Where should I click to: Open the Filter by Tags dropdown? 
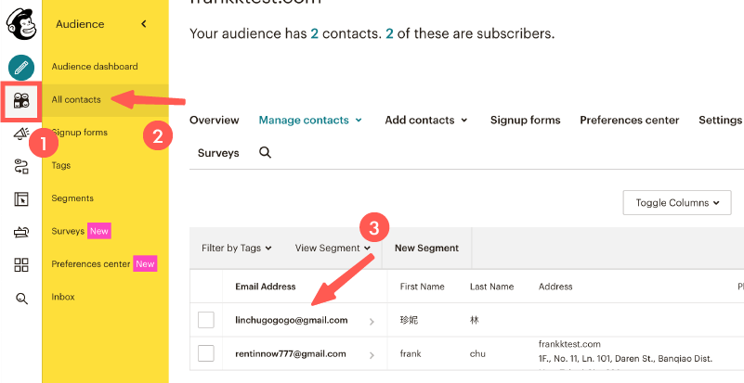(x=236, y=249)
